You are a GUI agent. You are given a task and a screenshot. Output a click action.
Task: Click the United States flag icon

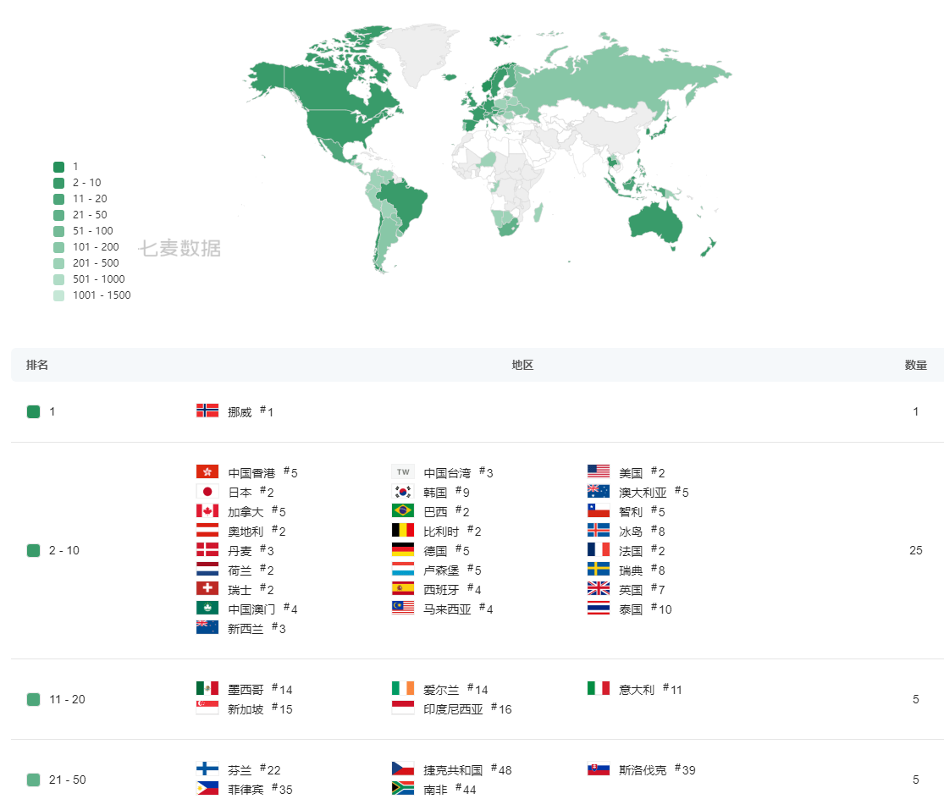(599, 471)
